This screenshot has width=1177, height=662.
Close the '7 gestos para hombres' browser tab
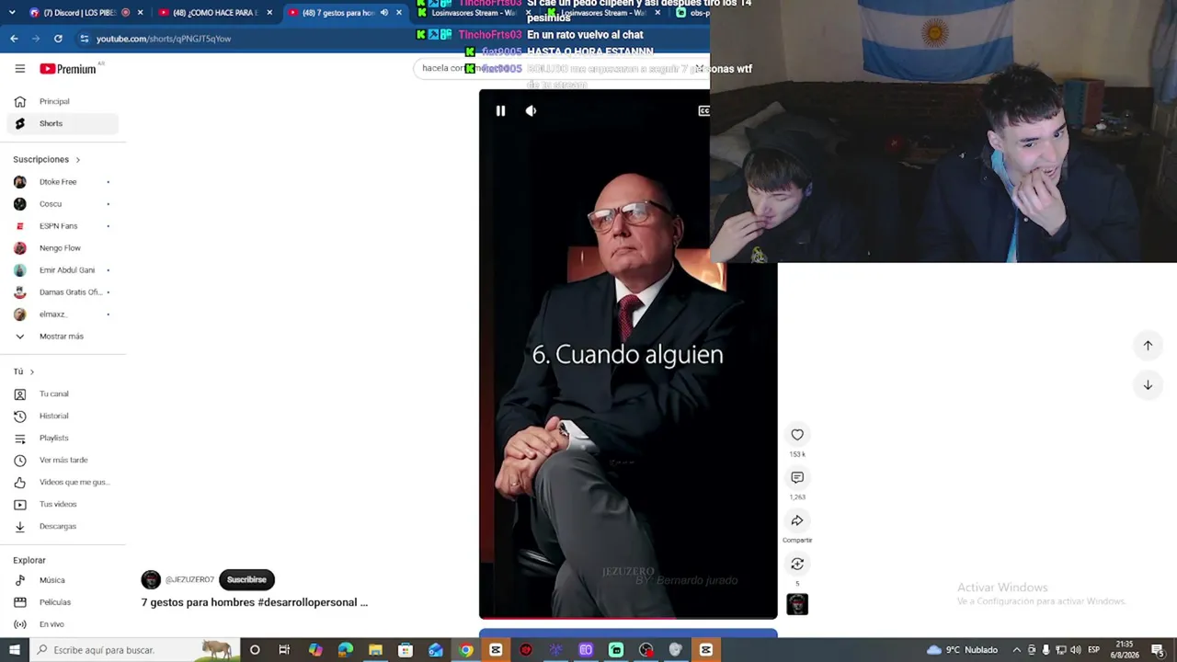(399, 13)
